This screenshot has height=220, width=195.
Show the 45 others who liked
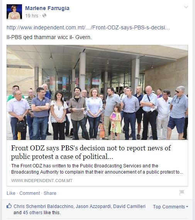click(x=32, y=213)
